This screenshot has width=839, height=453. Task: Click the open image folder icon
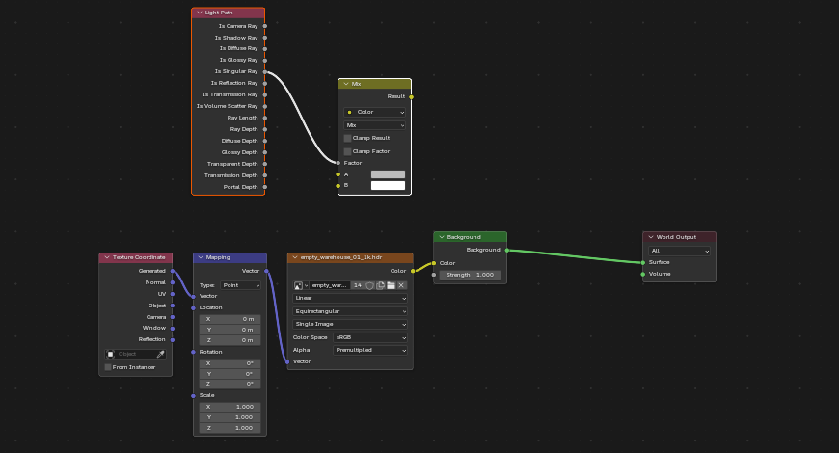point(392,285)
